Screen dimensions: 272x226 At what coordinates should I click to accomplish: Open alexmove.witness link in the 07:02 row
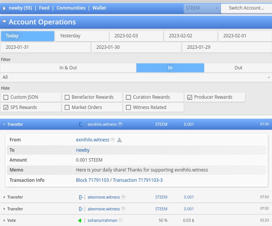click(104, 209)
